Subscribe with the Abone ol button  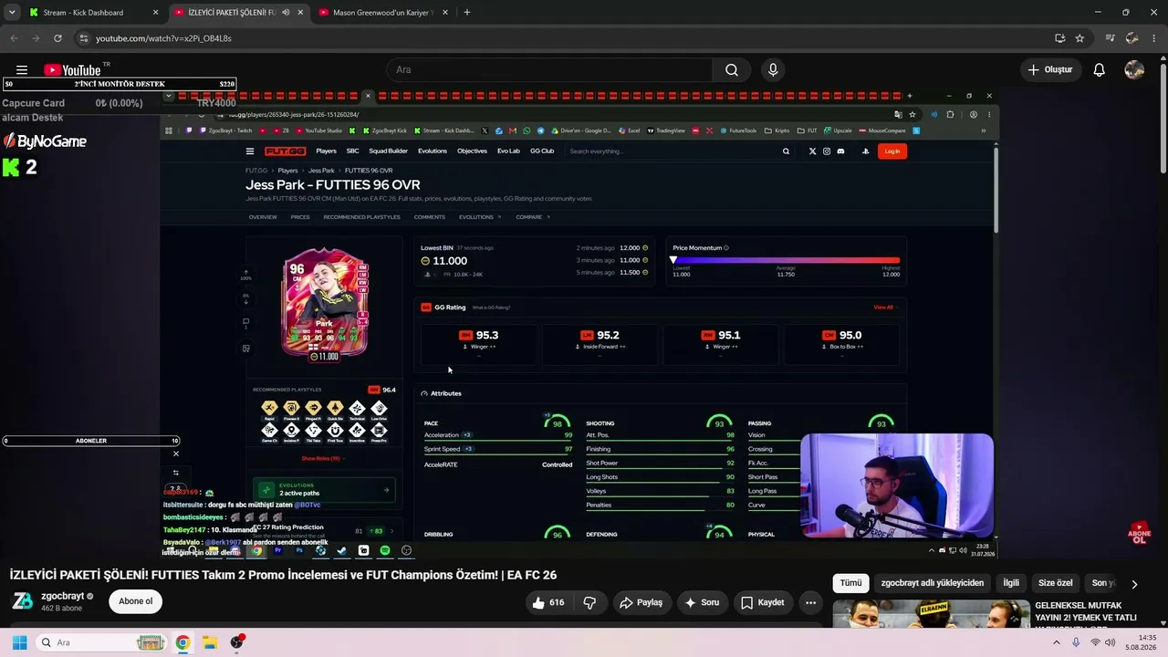click(x=136, y=601)
